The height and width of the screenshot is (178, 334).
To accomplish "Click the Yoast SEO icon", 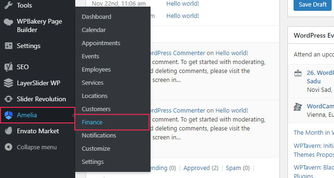I will [8, 67].
